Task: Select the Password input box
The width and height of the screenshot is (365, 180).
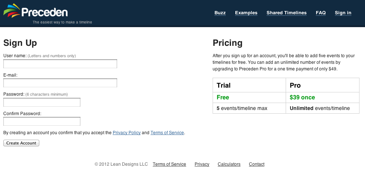Action: (42, 102)
